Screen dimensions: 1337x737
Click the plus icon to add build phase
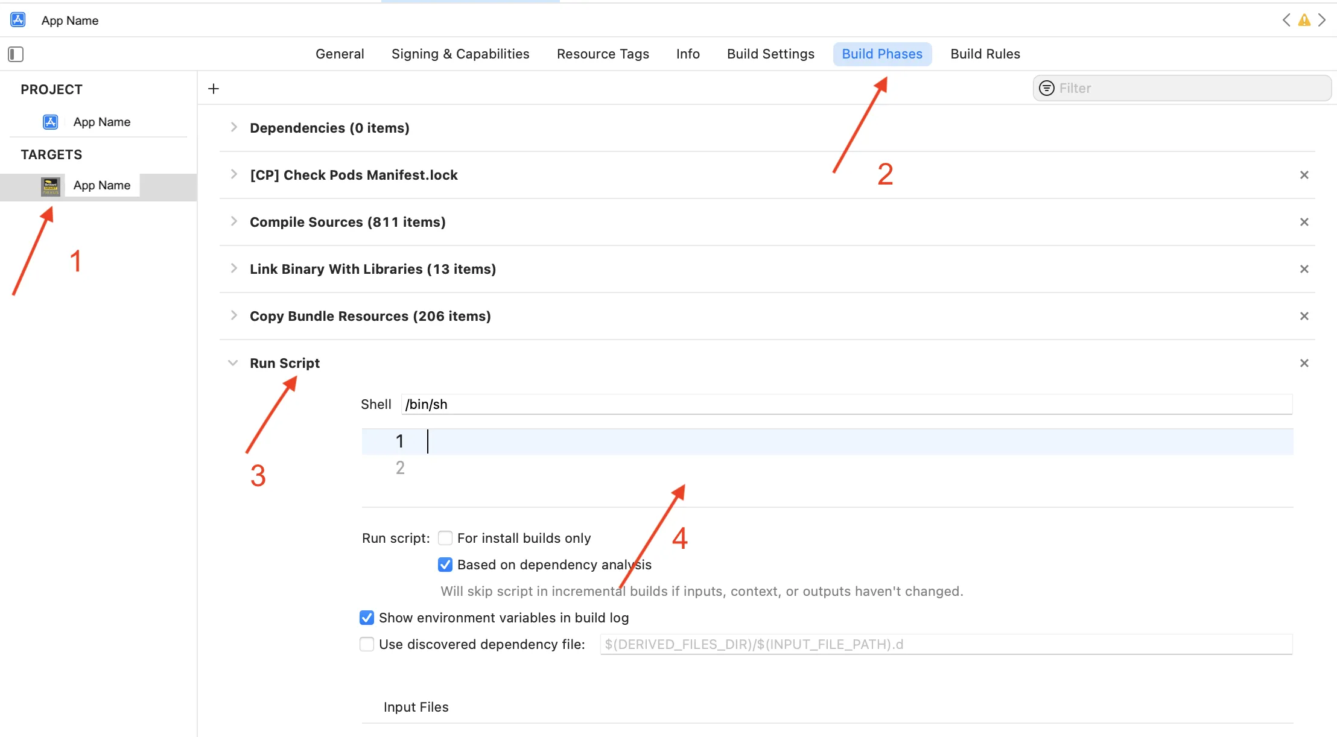tap(214, 89)
